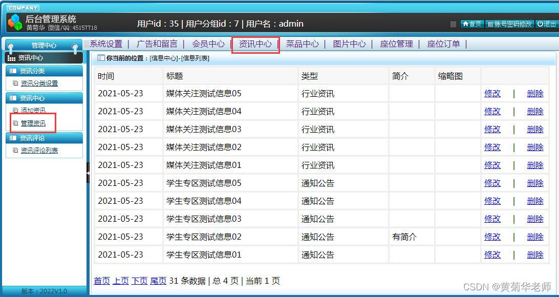Click title 学生专区测试信息02
Image resolution: width=559 pixels, height=297 pixels.
click(204, 237)
